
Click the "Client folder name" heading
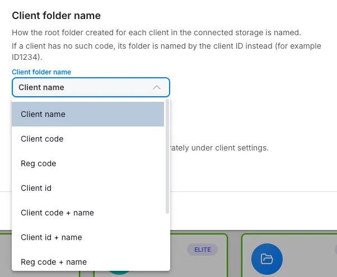tap(57, 16)
